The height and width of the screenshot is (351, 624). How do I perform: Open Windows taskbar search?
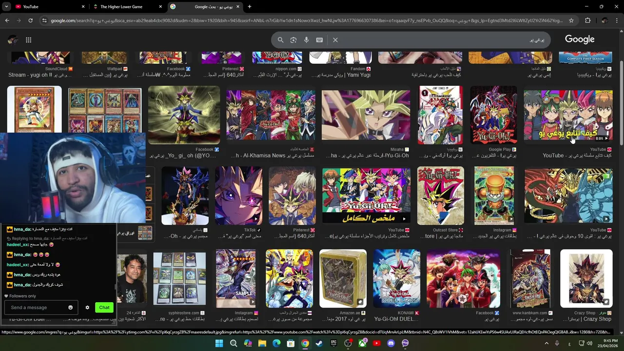pyautogui.click(x=234, y=343)
